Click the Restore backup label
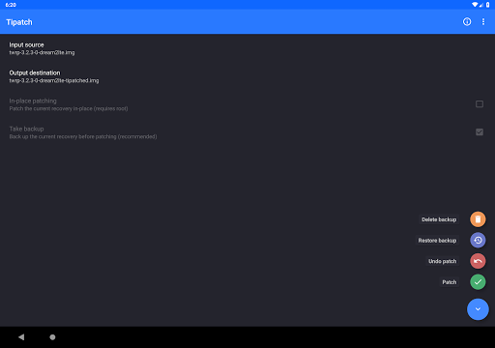Viewport: 495px width, 348px height. [437, 241]
